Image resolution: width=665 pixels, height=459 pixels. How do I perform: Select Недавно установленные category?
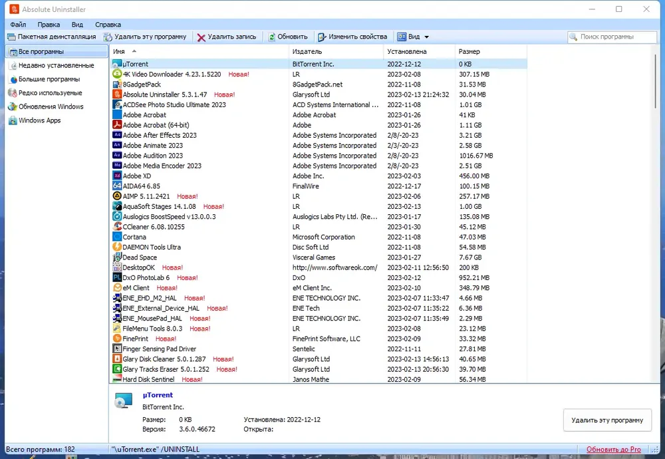[57, 65]
